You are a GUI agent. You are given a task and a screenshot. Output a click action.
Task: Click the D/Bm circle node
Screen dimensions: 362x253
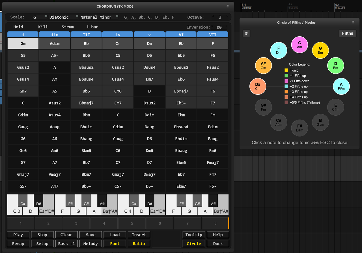336,65
